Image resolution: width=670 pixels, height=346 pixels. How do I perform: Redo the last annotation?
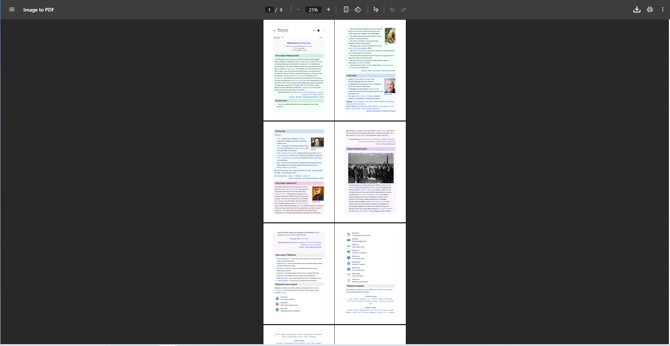pyautogui.click(x=404, y=10)
